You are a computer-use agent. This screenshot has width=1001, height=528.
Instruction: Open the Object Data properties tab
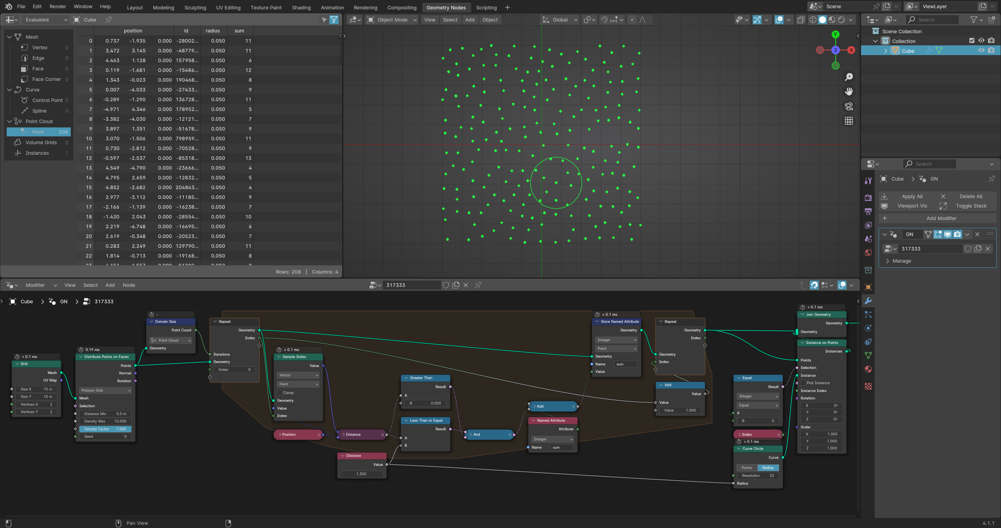click(x=868, y=355)
